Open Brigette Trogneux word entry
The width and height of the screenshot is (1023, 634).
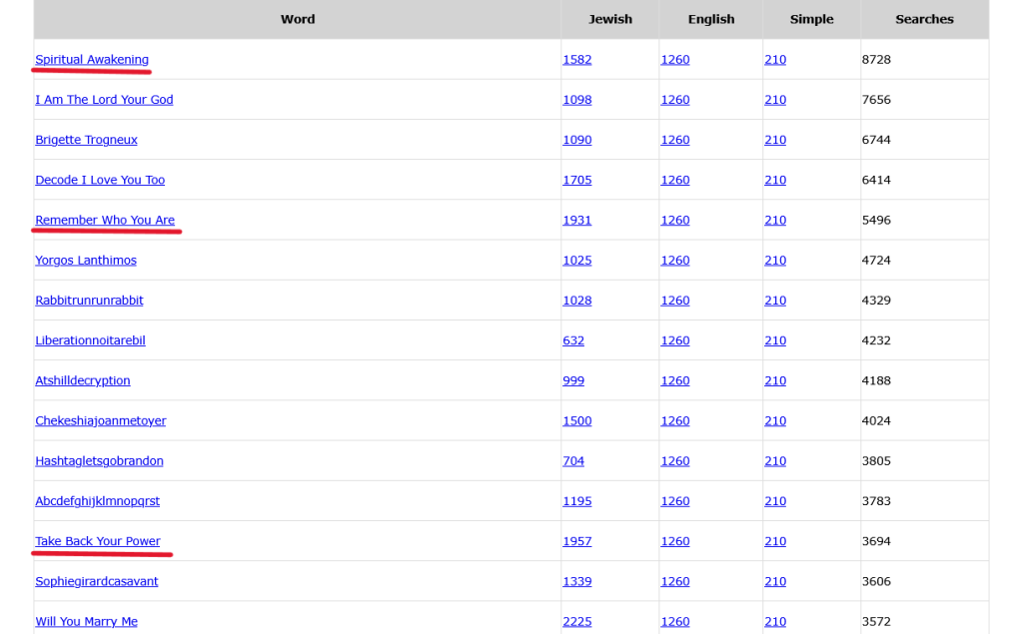[x=86, y=140]
